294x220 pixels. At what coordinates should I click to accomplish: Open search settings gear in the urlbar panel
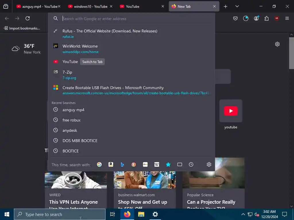point(209,164)
